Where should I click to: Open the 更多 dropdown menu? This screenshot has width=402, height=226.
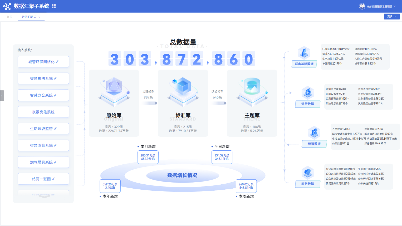tap(391, 17)
